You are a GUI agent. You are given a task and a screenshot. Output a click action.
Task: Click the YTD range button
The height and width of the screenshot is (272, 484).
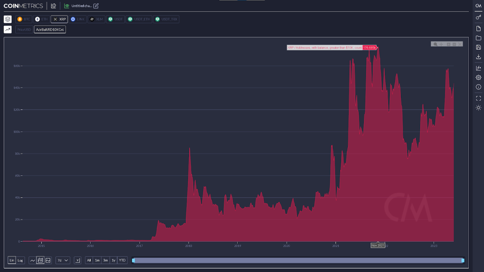[x=121, y=260]
